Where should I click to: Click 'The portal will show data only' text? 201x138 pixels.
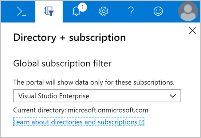58,82
